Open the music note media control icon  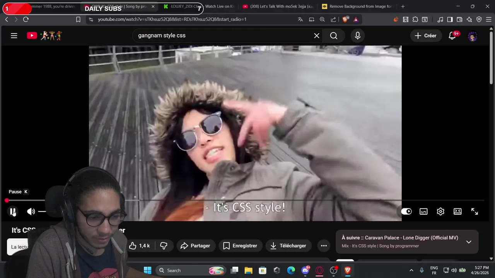point(440,19)
